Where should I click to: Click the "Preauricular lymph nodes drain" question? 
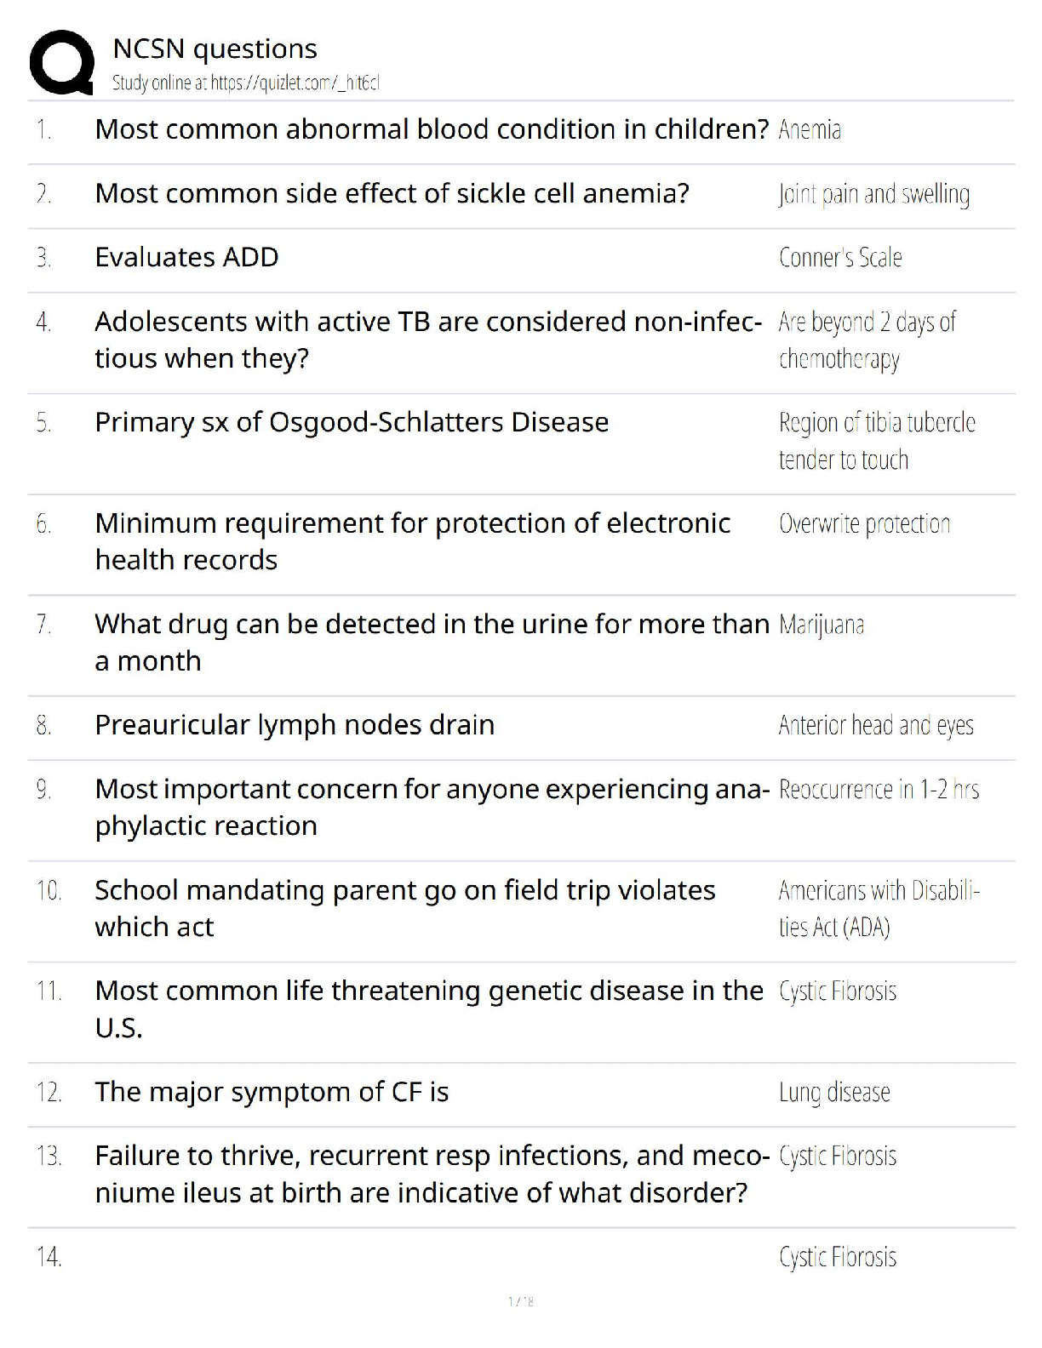click(x=295, y=725)
